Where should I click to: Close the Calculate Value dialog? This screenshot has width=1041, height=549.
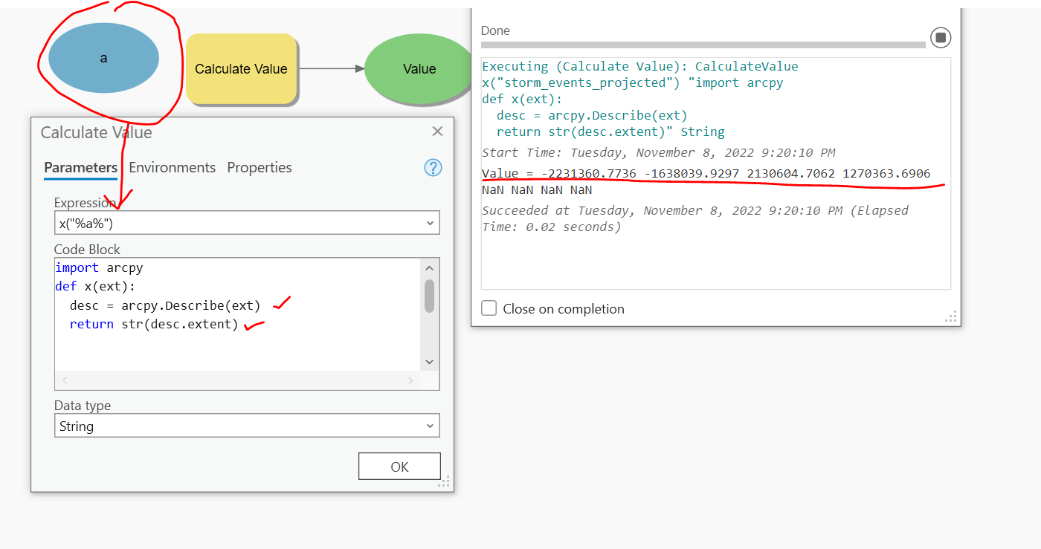437,131
